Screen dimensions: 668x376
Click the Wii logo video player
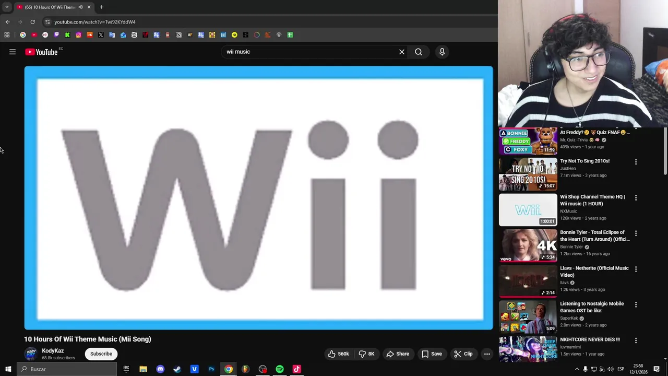coord(258,198)
